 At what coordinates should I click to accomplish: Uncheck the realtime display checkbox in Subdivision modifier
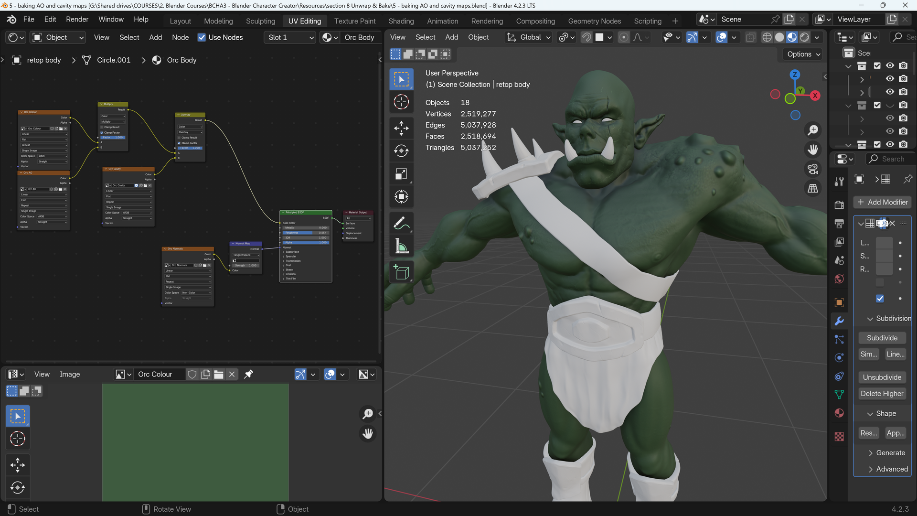[x=879, y=299]
